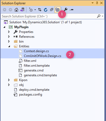Refresh the Solution Explorer

click(x=46, y=10)
